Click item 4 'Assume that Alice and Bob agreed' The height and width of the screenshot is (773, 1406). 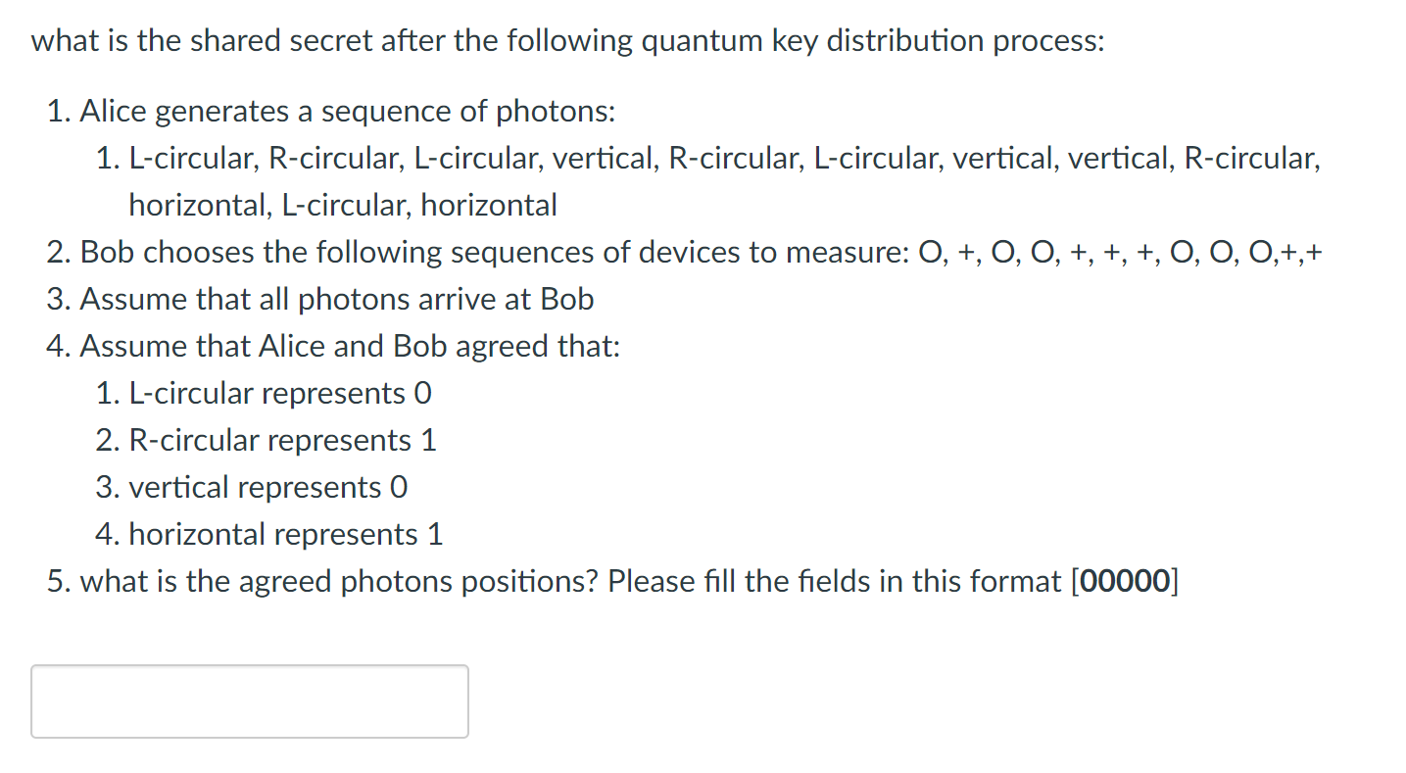click(333, 345)
